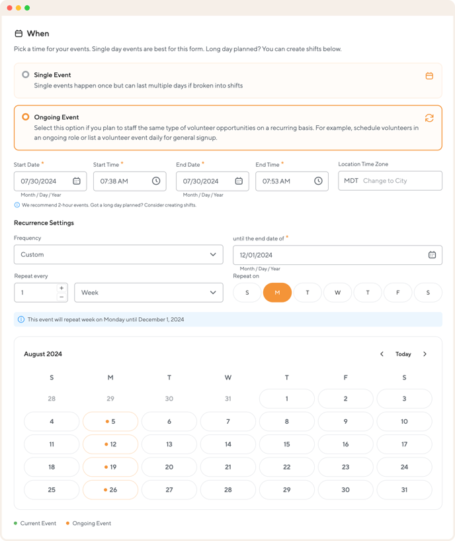Go to the next month arrow
This screenshot has height=541, width=455.
point(425,354)
